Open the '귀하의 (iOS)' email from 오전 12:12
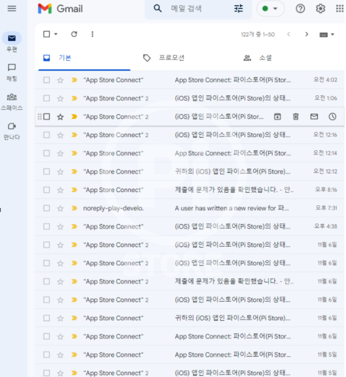The width and height of the screenshot is (346, 377). point(189,171)
